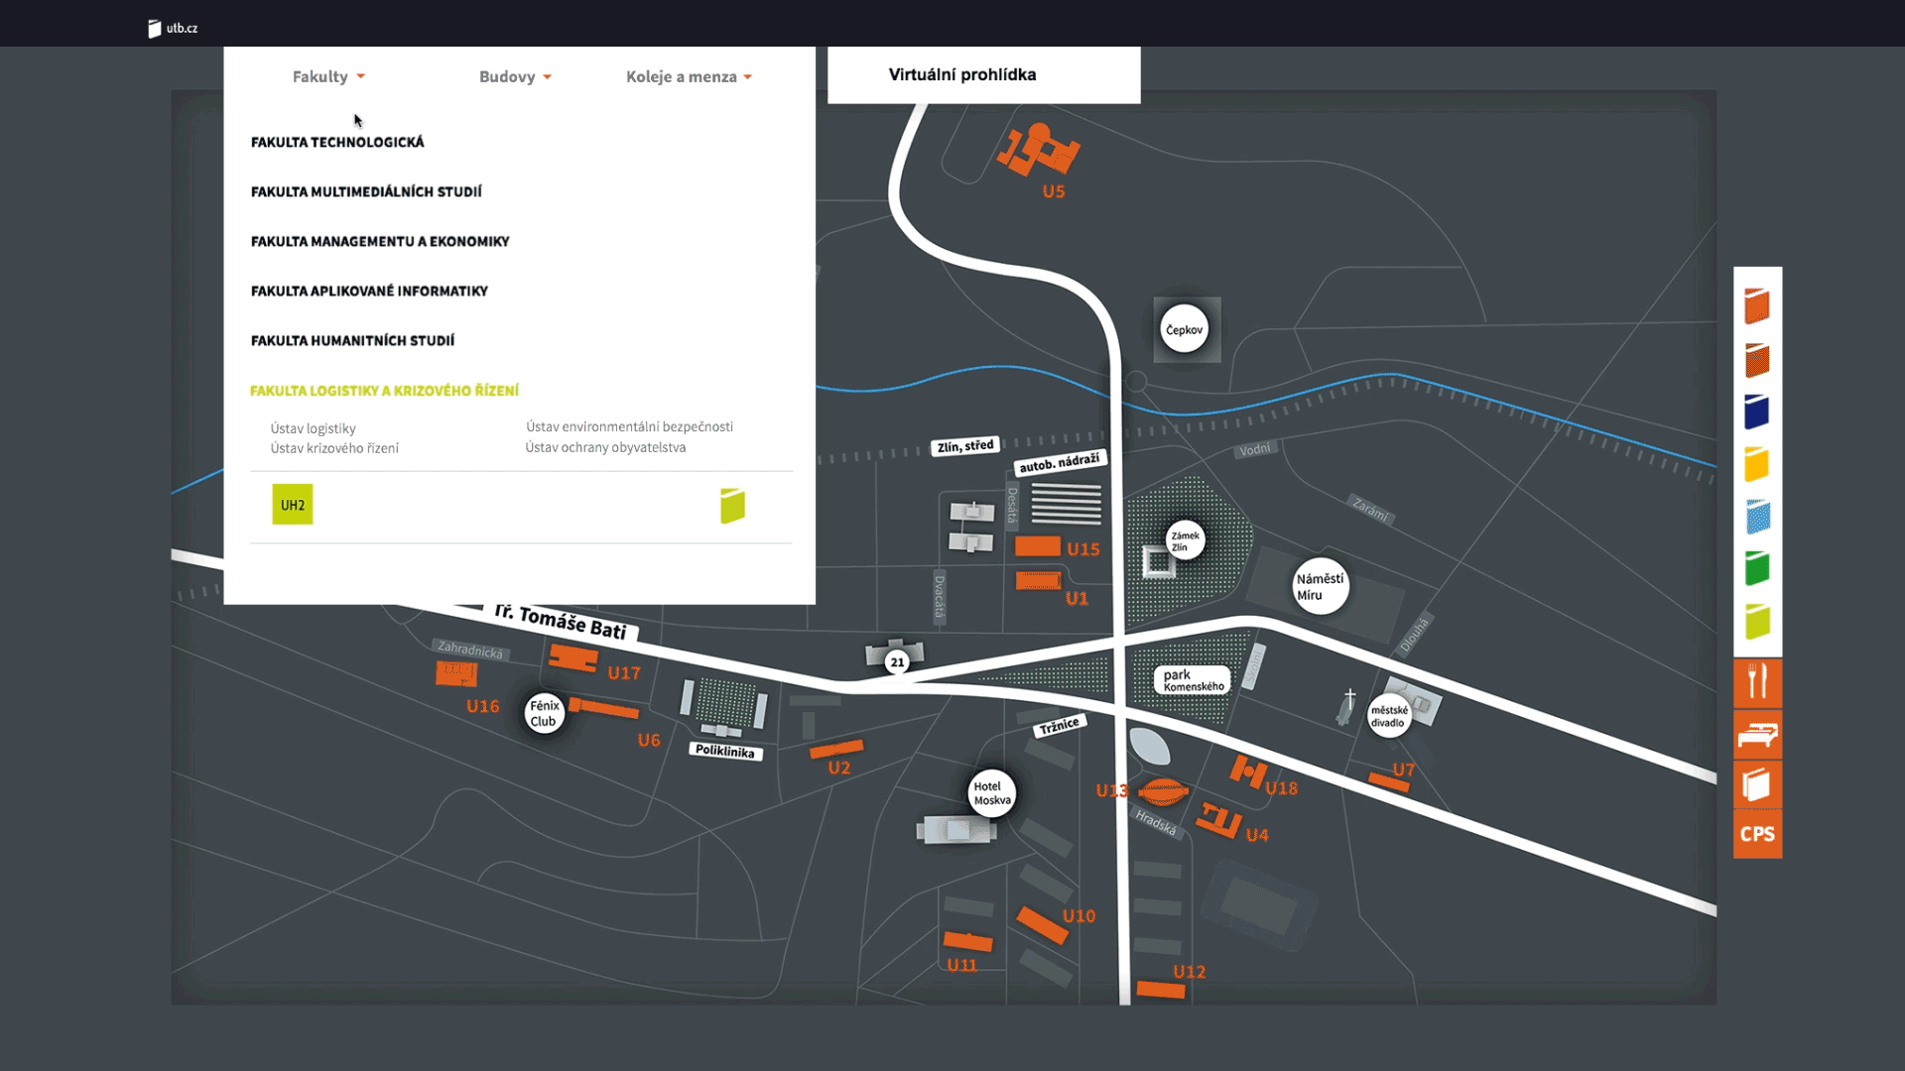Click the dark blue faculty book icon
1905x1071 pixels.
(x=1757, y=412)
